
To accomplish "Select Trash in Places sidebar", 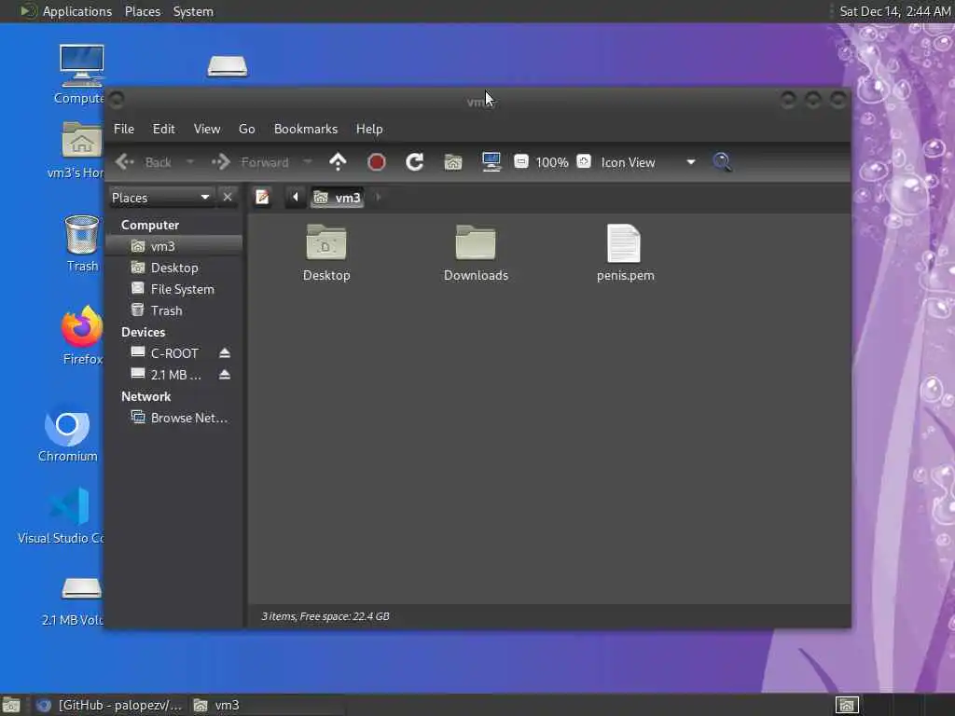I will click(173, 310).
